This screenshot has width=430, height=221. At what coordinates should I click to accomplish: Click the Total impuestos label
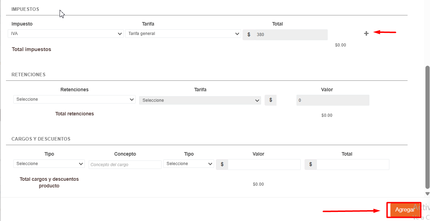(x=32, y=49)
